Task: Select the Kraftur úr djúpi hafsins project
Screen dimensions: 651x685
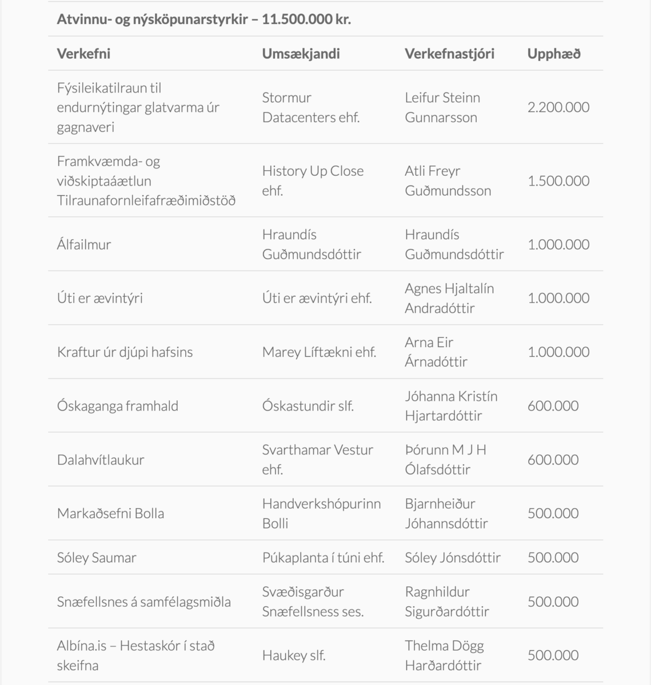Action: tap(125, 352)
